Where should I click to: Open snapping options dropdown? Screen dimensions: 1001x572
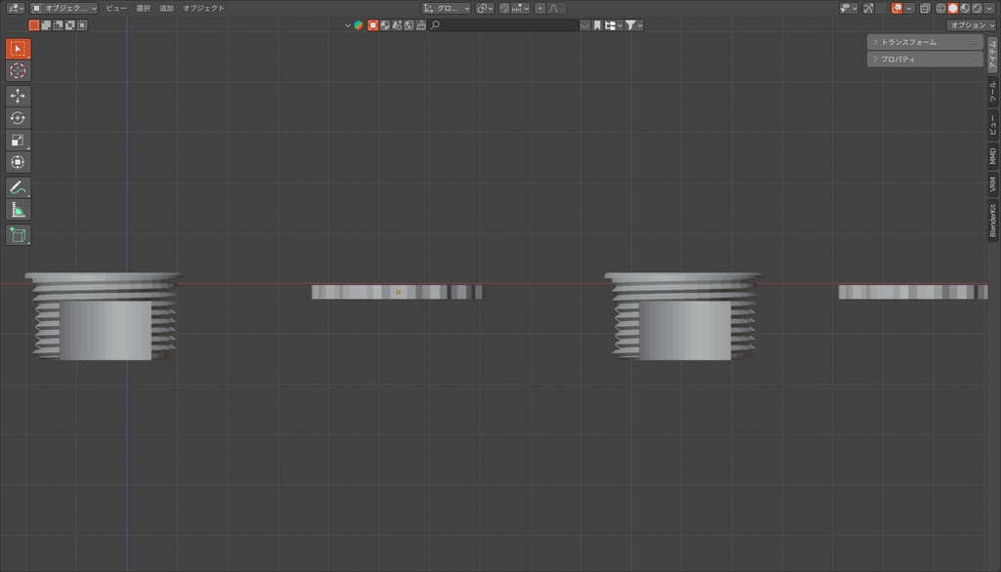pyautogui.click(x=520, y=8)
